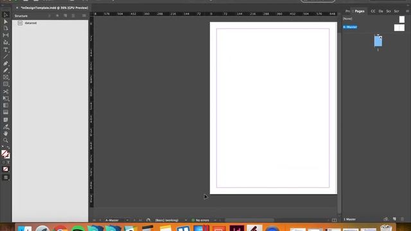Click the Apply None color button
The width and height of the screenshot is (411, 231).
6,169
